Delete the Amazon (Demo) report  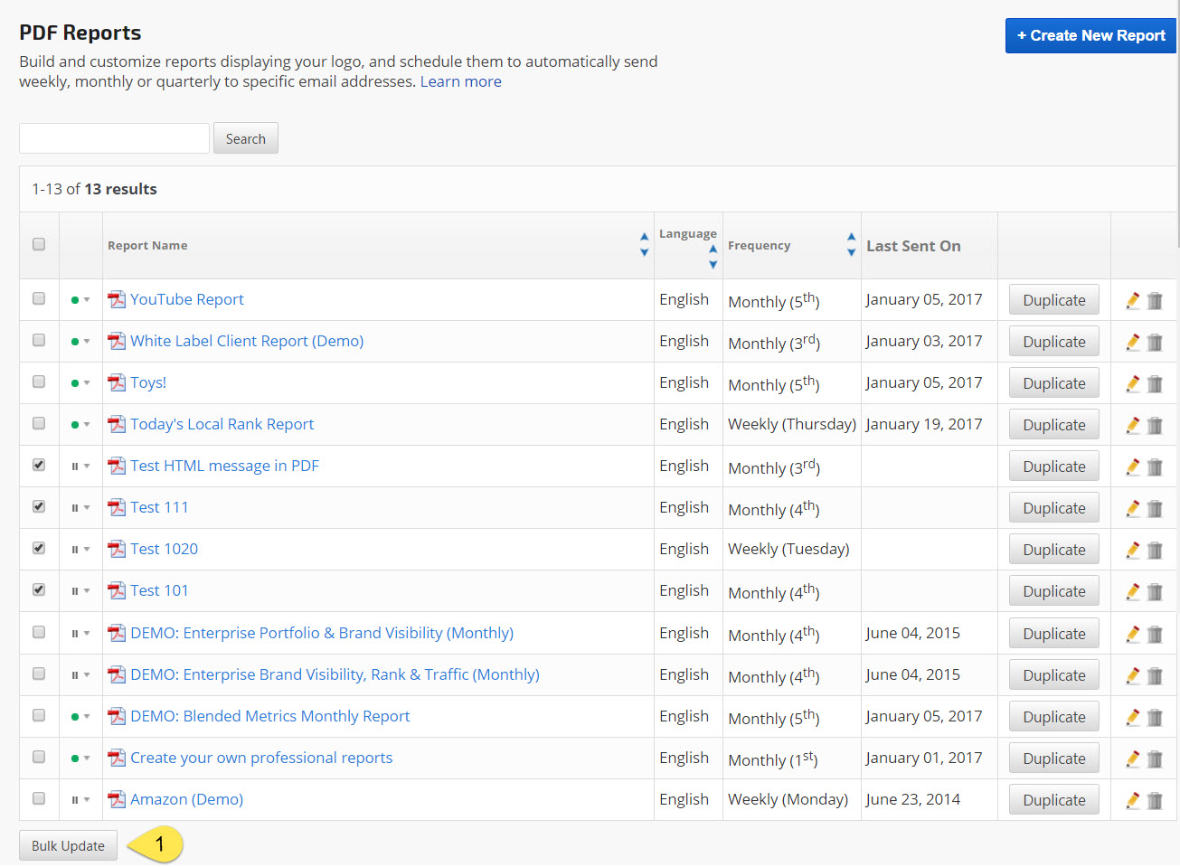[x=1155, y=801]
